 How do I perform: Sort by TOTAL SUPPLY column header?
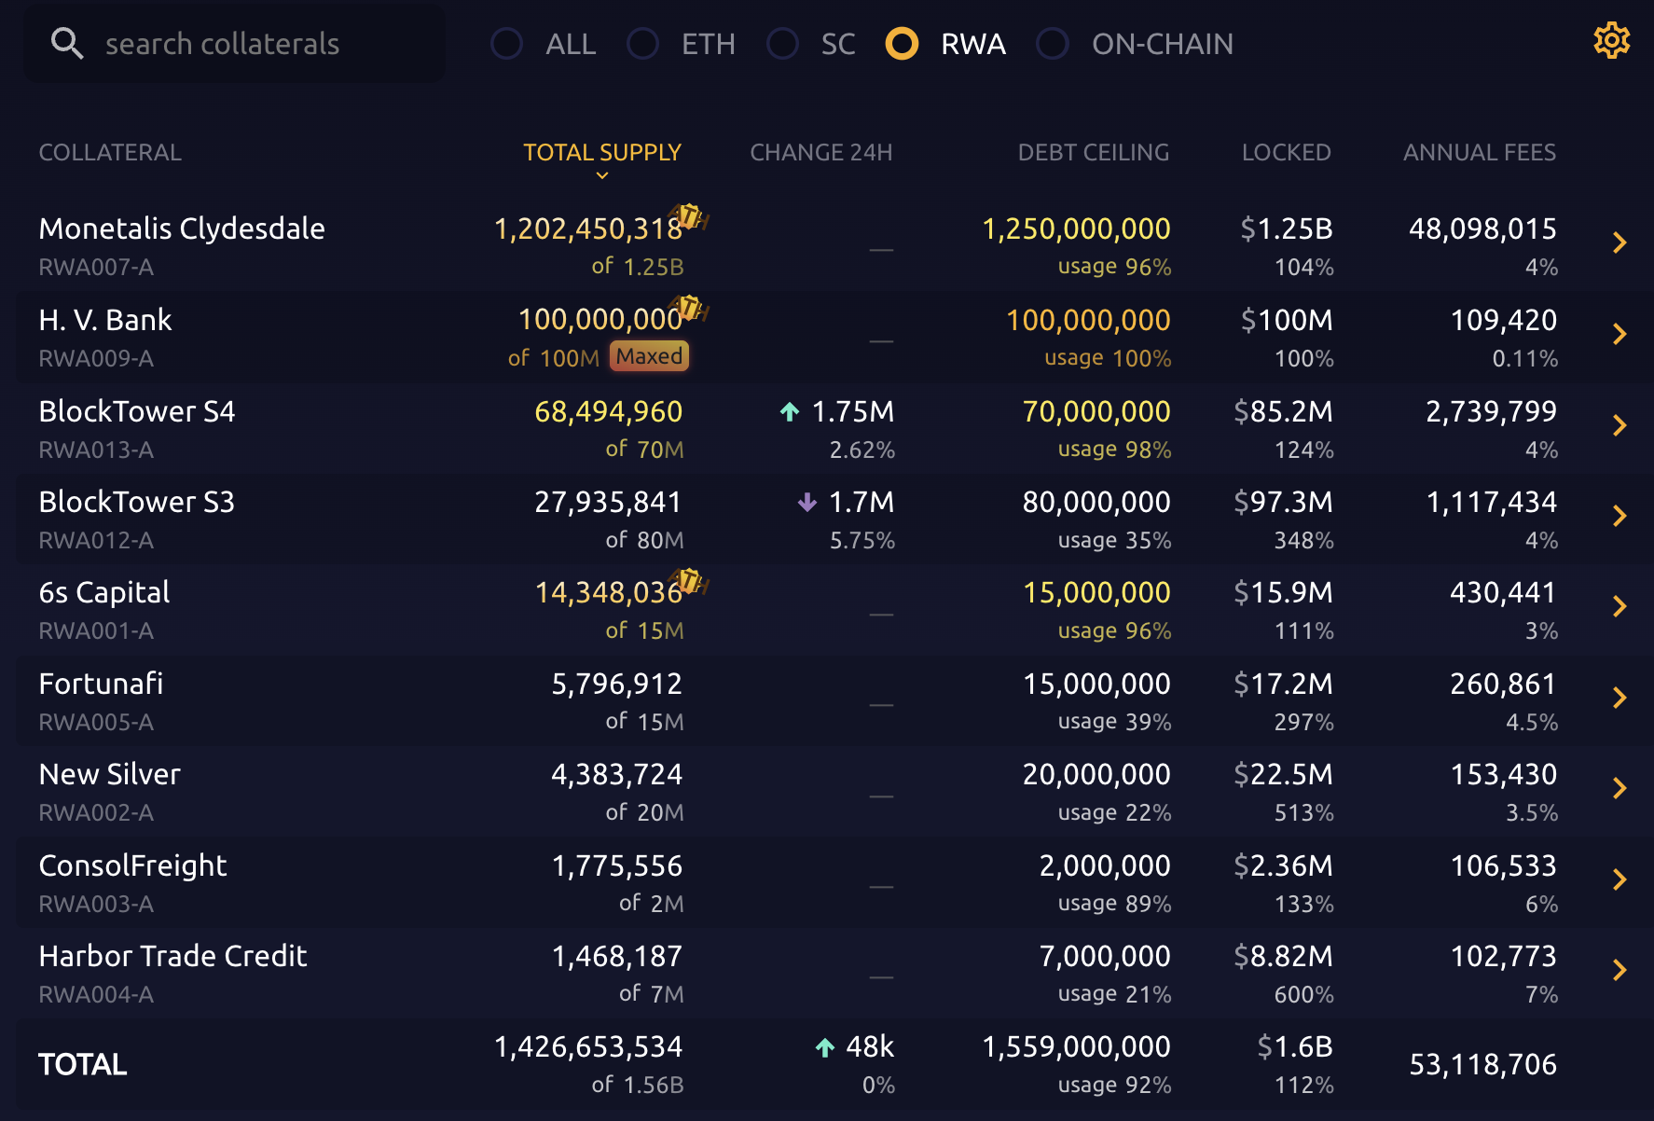pos(601,152)
